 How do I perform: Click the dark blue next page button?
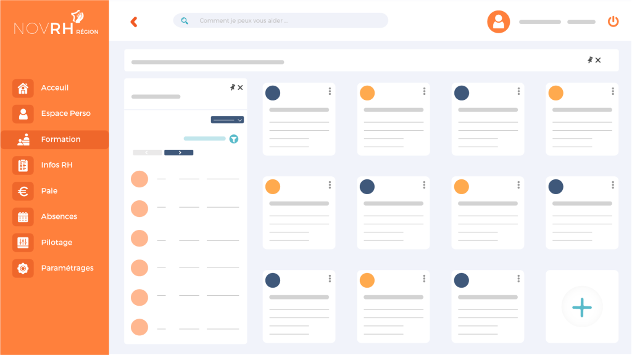(x=179, y=152)
